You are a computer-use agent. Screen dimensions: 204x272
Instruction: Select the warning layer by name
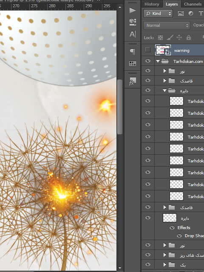(x=181, y=51)
